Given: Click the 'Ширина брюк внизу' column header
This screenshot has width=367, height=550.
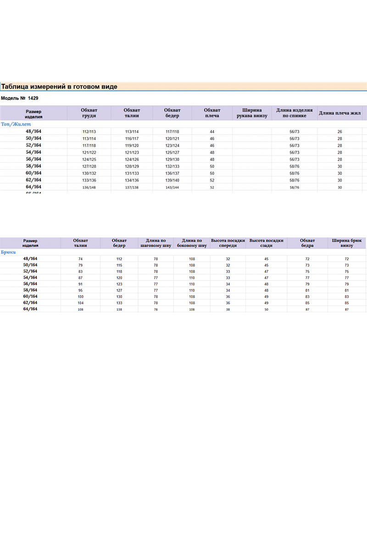Looking at the screenshot, I should point(346,243).
